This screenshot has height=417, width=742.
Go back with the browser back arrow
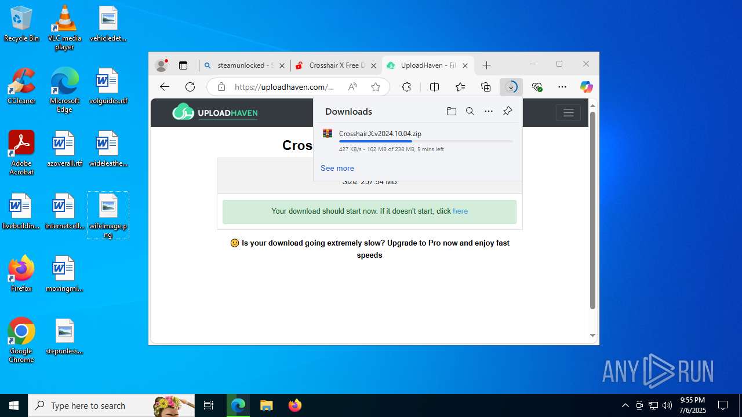[165, 87]
